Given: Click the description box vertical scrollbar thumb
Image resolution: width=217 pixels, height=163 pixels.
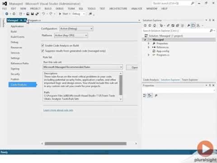Looking at the screenshot, I should pyautogui.click(x=121, y=85).
